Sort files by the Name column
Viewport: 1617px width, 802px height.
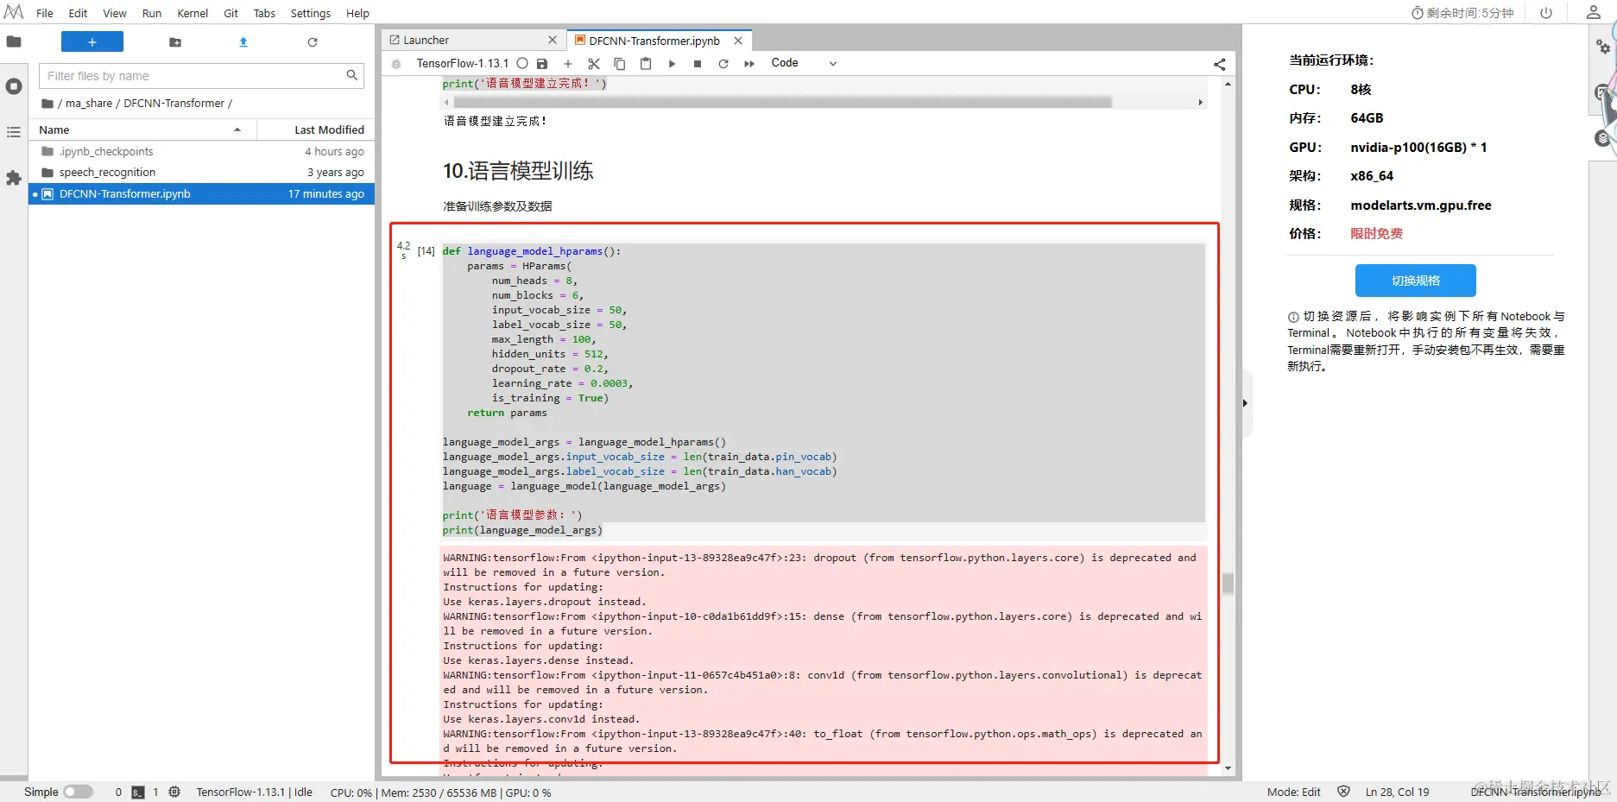(142, 129)
